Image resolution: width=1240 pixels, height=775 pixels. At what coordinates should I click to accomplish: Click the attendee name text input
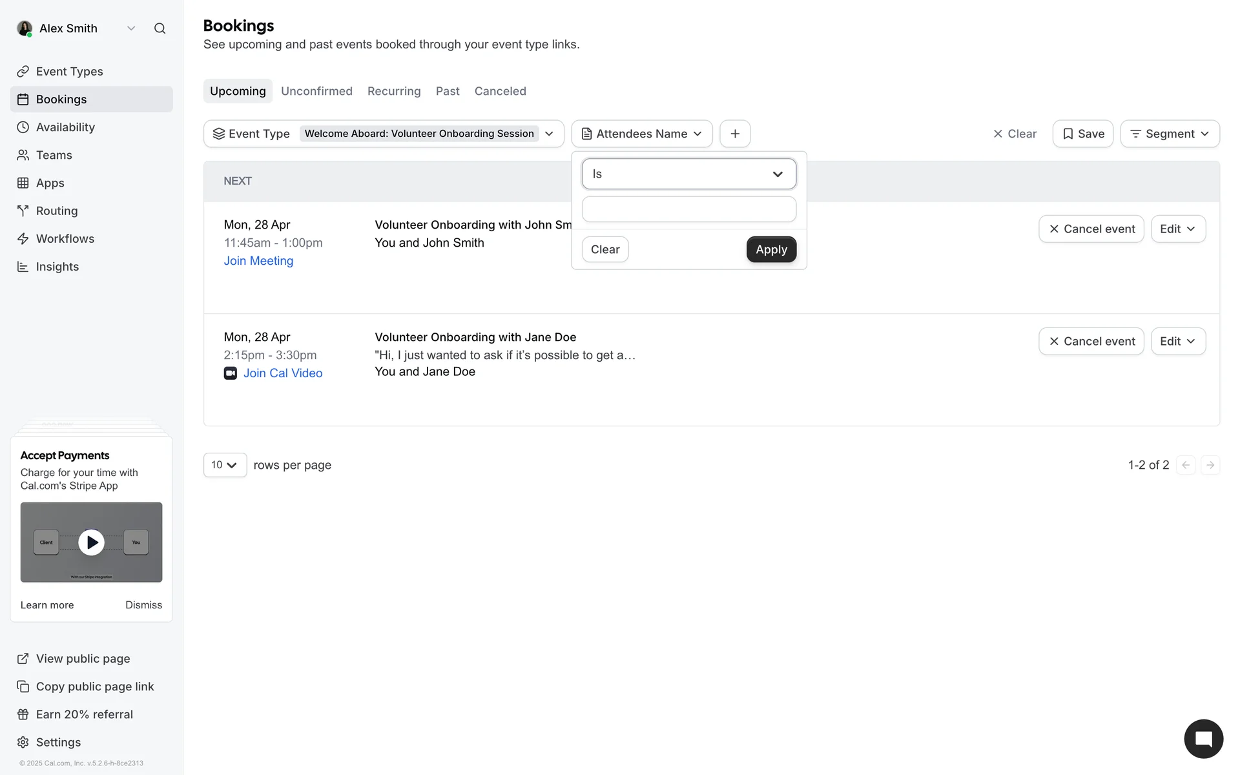pos(688,209)
